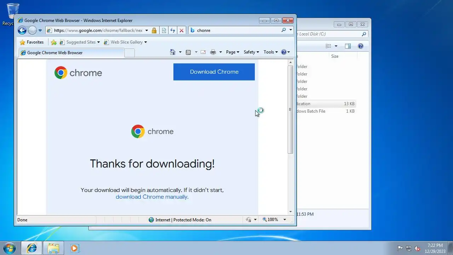Expand the address bar autocomplete dropdown
This screenshot has height=255, width=453.
click(x=147, y=30)
